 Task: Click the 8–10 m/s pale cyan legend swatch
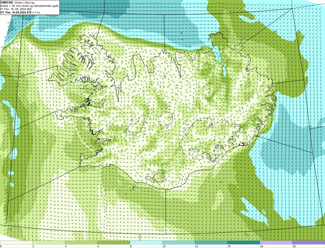[x=146, y=243]
